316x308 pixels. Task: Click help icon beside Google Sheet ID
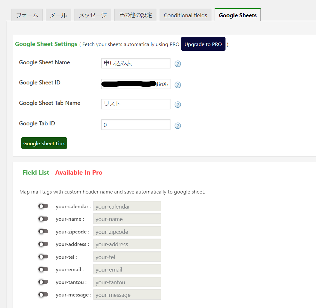click(x=178, y=85)
